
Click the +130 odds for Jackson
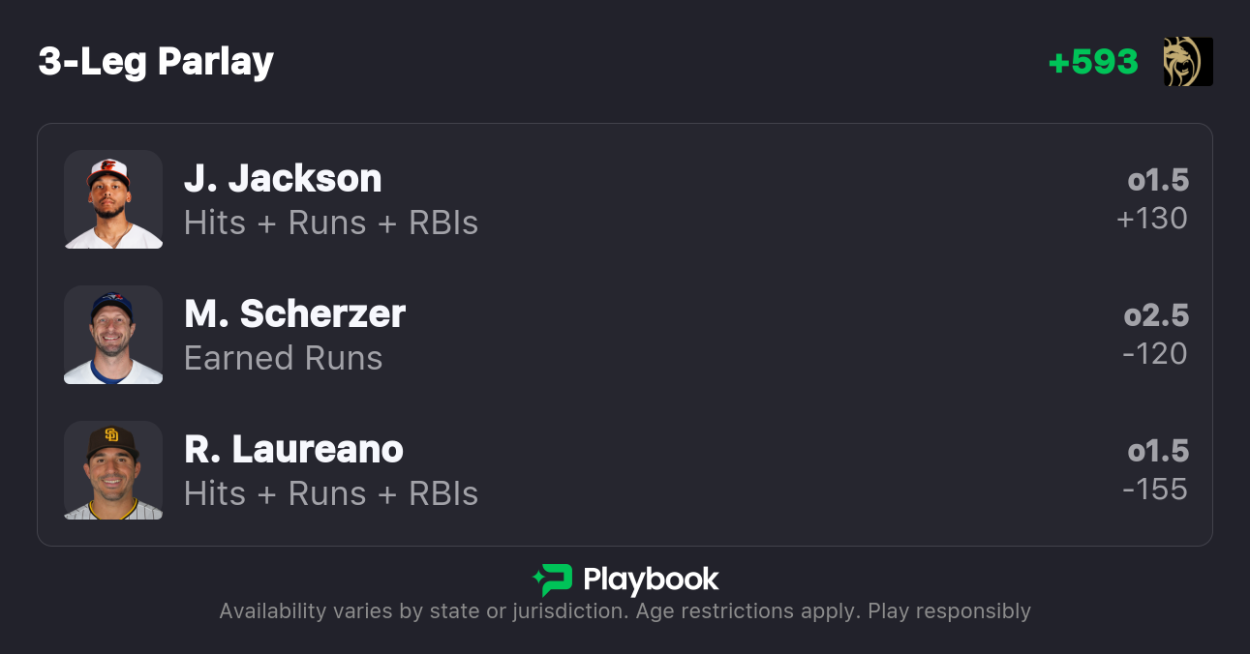click(x=1152, y=219)
